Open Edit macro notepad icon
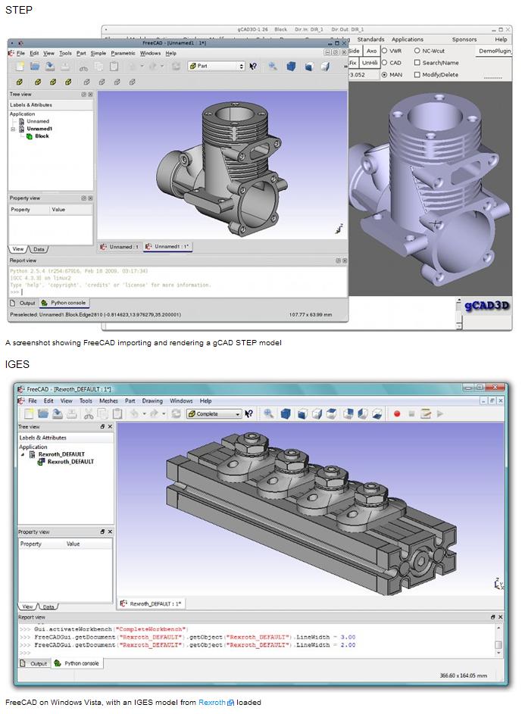The image size is (525, 714). pos(426,413)
